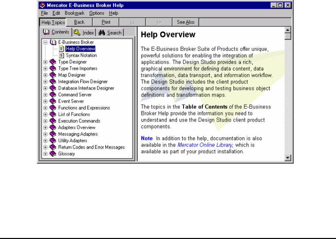Expand the Database Interface Designer node
Screen dimensions: 336x239
[x=45, y=88]
